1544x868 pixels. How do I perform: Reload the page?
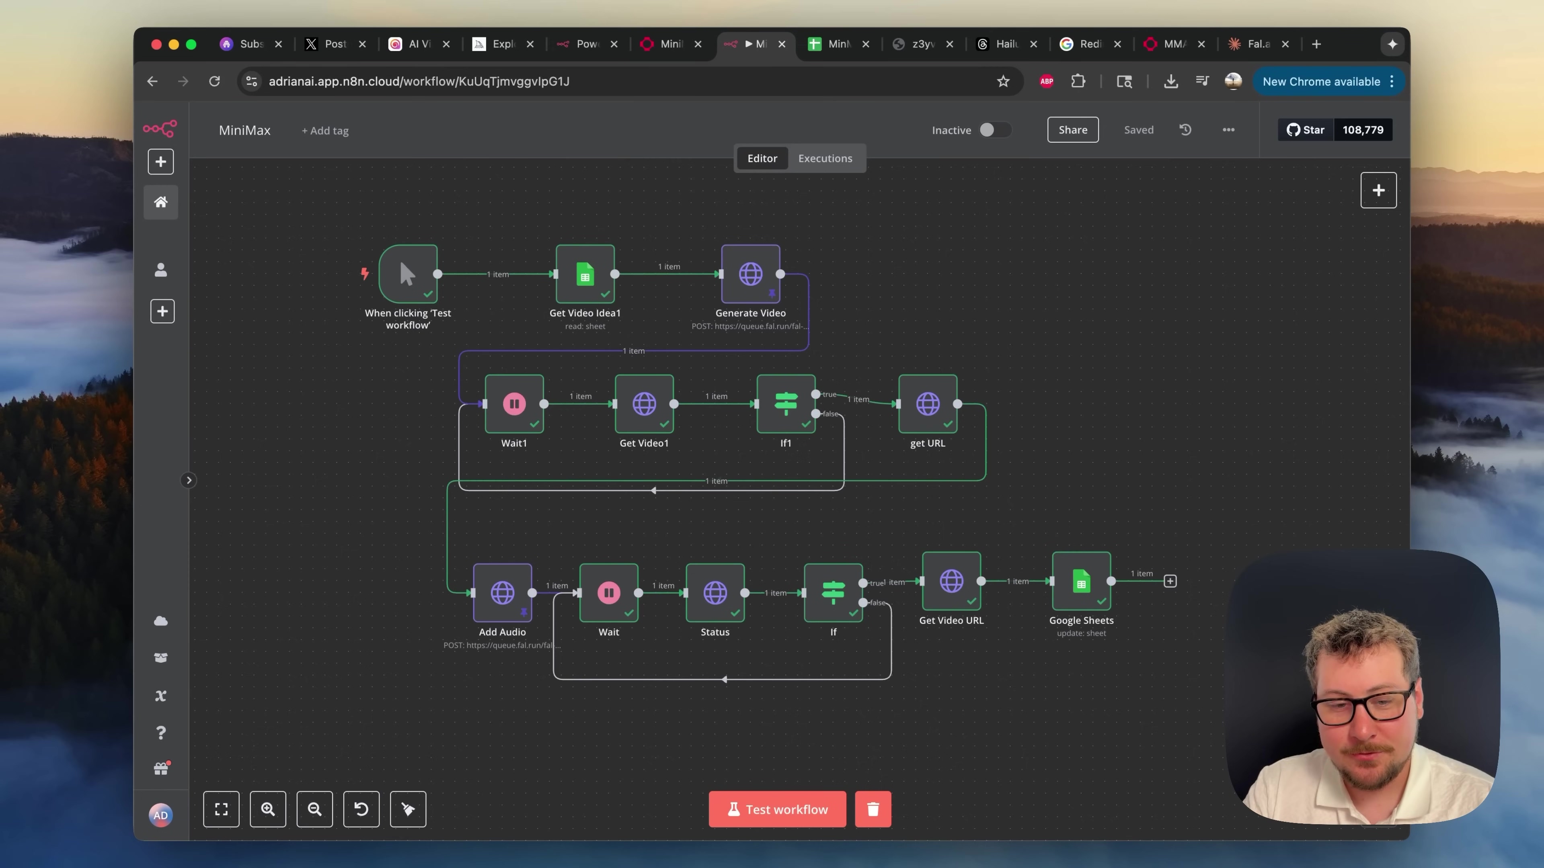[x=214, y=82]
